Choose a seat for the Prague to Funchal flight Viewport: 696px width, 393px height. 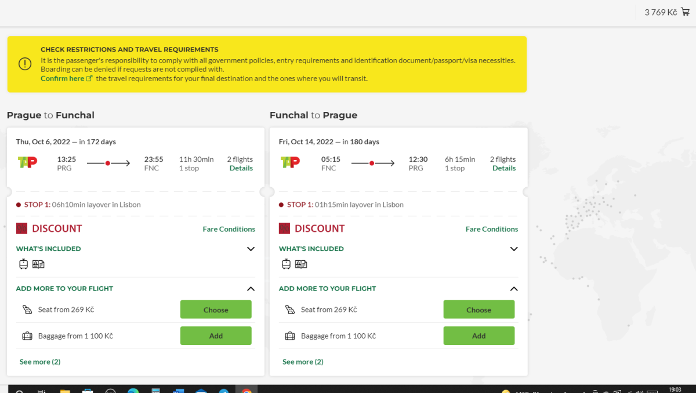coord(216,310)
